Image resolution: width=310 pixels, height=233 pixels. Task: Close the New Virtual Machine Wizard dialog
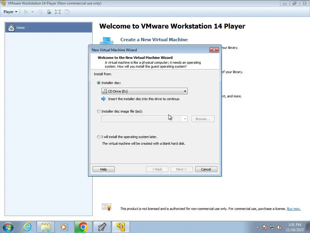(214, 50)
